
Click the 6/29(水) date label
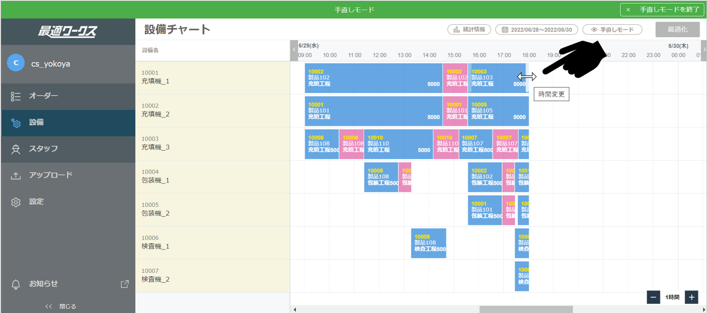click(x=309, y=46)
